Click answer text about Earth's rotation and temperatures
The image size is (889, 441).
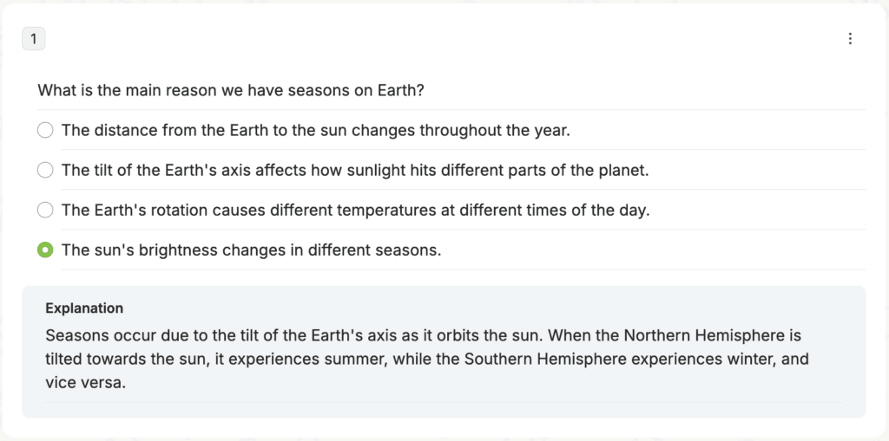(x=355, y=210)
